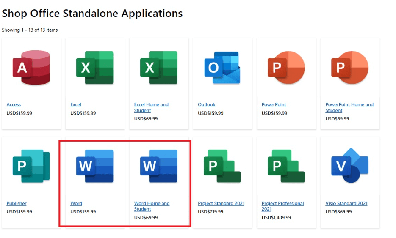Click the Publisher app icon
The height and width of the screenshot is (238, 396).
click(x=31, y=166)
